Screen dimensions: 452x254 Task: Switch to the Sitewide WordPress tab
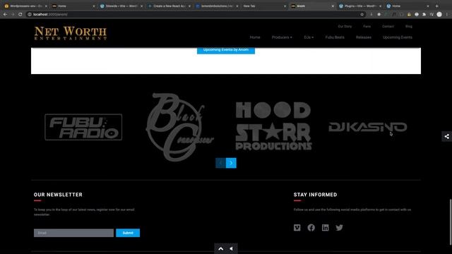point(121,6)
